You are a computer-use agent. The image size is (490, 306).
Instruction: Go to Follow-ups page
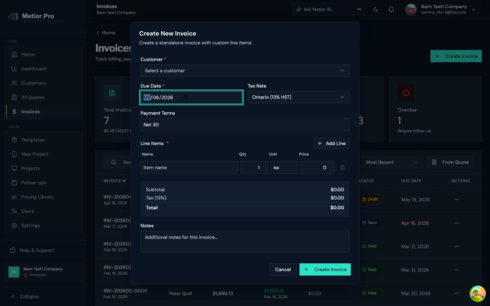tap(44, 183)
